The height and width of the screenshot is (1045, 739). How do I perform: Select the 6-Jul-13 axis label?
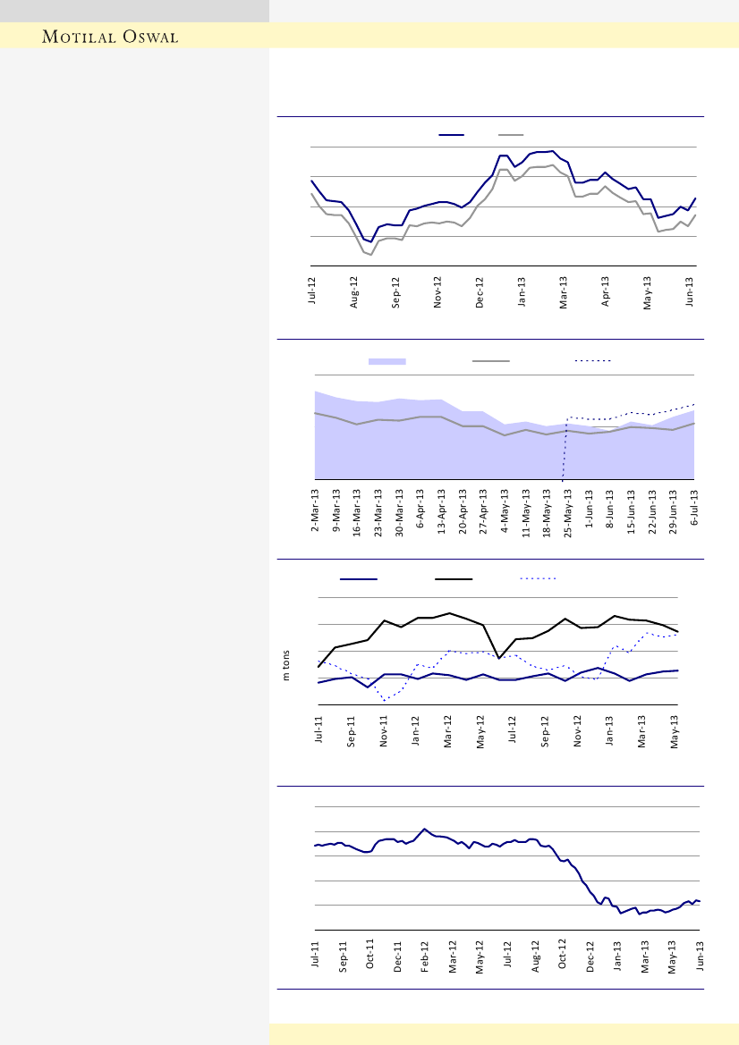tap(696, 510)
